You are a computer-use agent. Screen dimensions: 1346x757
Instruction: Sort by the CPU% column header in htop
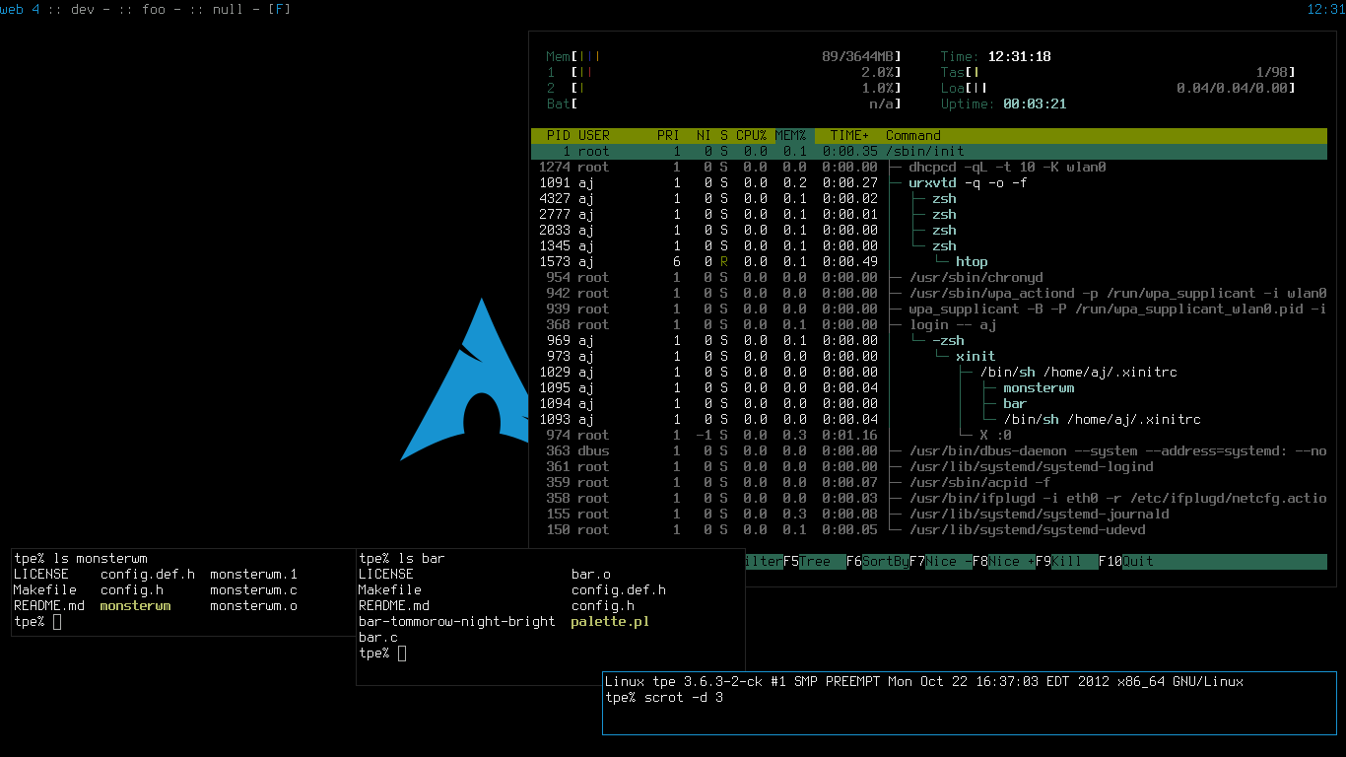[752, 136]
